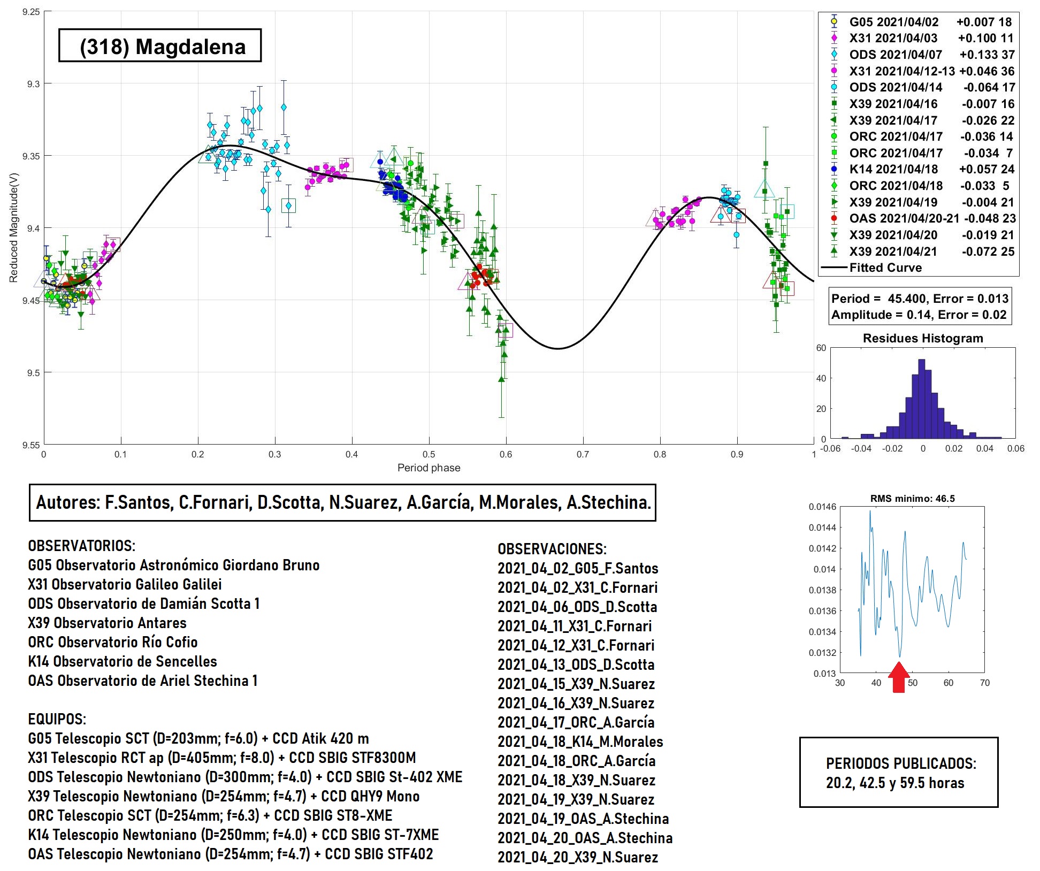
Task: Click ODS Observatorio de Damián Scotta 1
Action: (143, 603)
